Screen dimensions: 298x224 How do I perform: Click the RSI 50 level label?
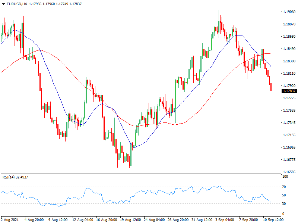pos(284,195)
